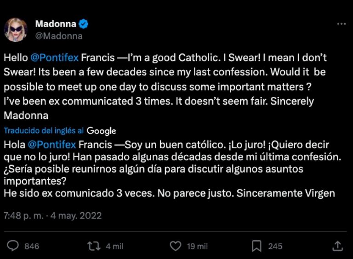The image size is (353, 259).
Task: Open the Madonna display name link
Action: click(x=56, y=24)
